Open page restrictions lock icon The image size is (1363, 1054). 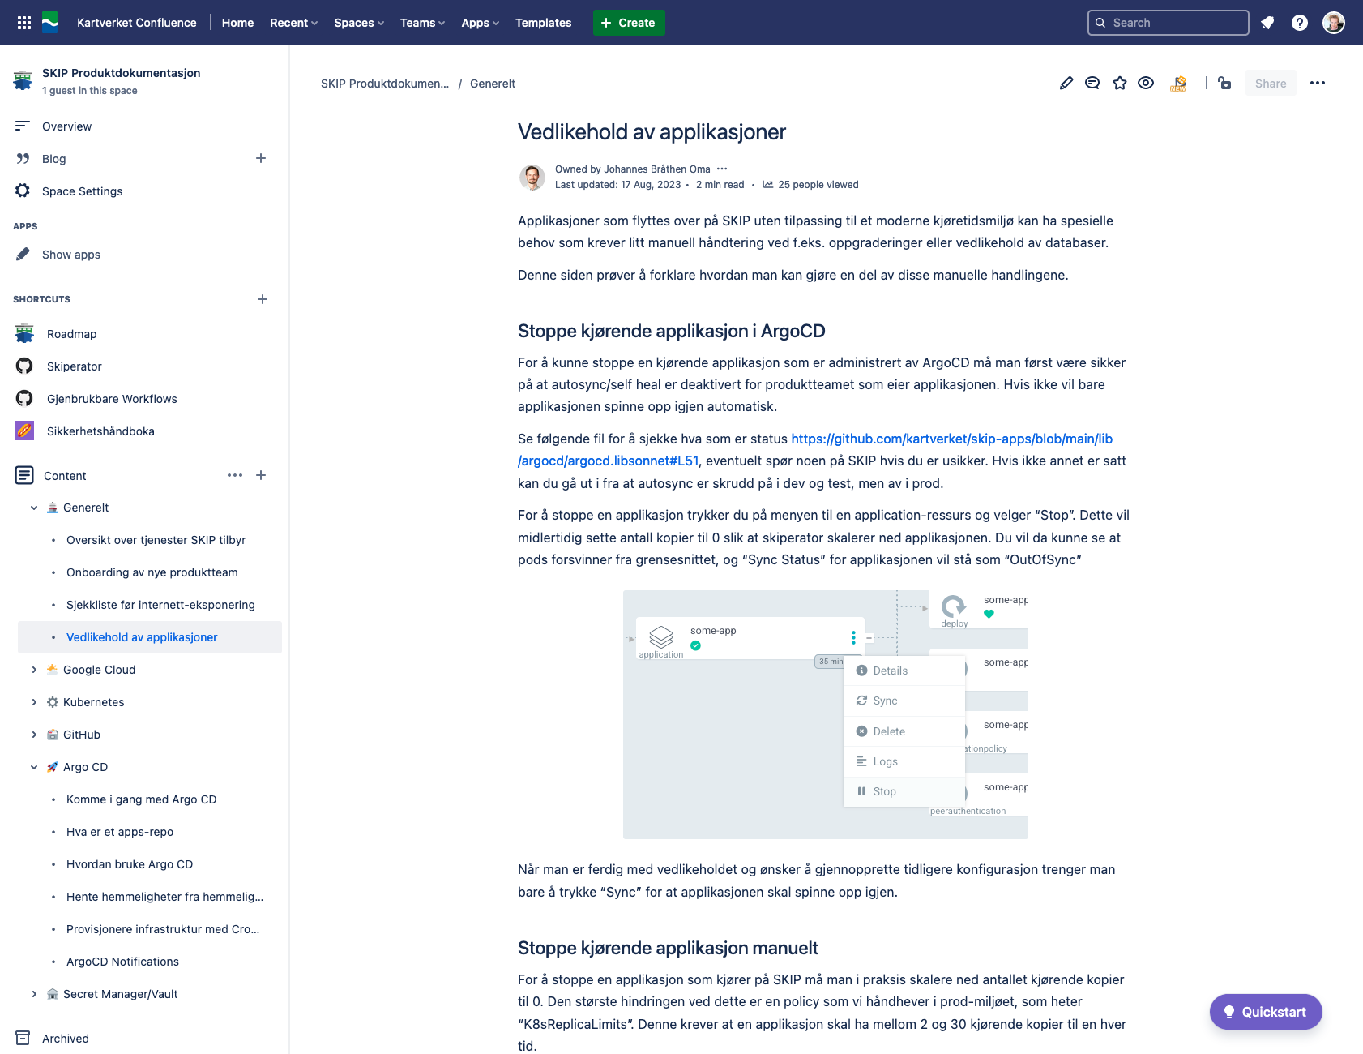click(x=1224, y=83)
